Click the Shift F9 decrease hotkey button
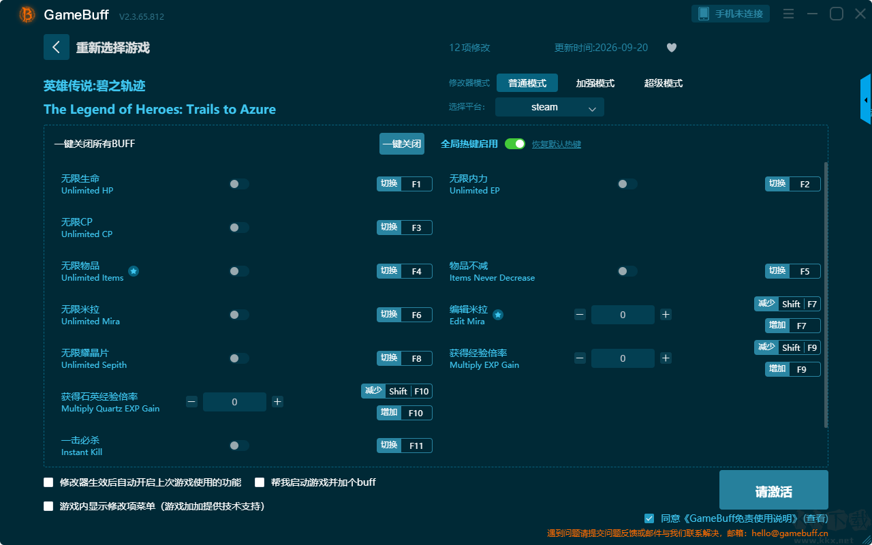Image resolution: width=872 pixels, height=545 pixels. (x=788, y=347)
